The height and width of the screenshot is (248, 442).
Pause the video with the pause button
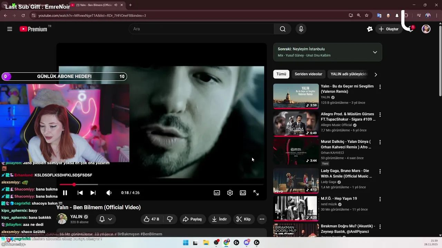(x=65, y=193)
